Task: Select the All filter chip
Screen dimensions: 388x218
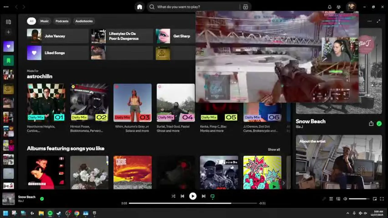Action: coord(31,21)
